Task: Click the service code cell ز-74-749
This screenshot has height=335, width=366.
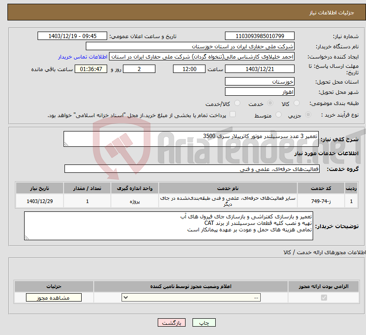Action: coord(321,201)
